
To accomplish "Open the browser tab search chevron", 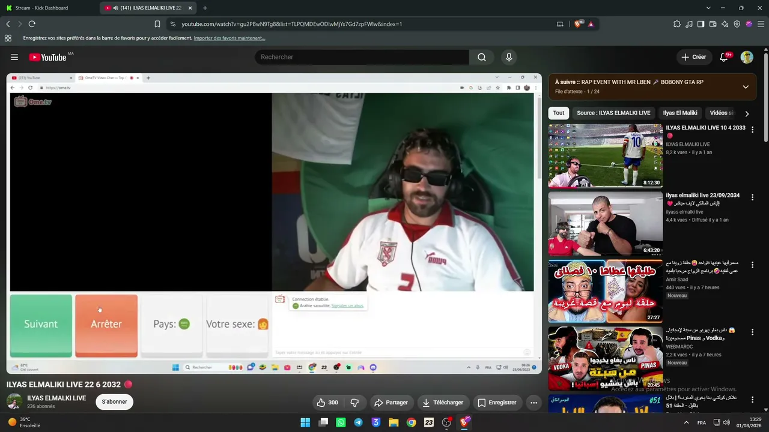I will click(708, 8).
